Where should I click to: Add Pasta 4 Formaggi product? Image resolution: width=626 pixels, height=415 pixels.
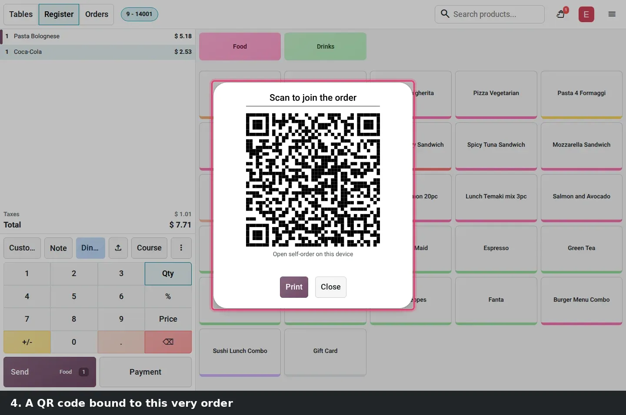click(x=582, y=95)
